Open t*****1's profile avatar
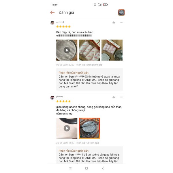Screen dimensions: 173x173 coord(52,98)
